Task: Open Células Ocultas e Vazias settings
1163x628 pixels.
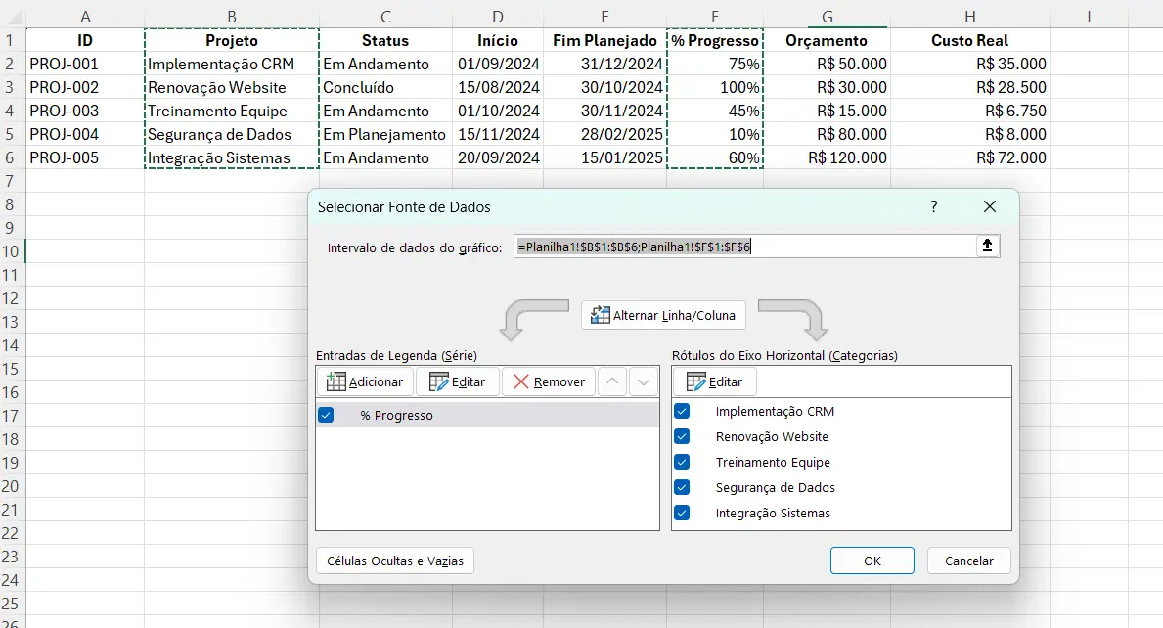Action: [x=394, y=561]
